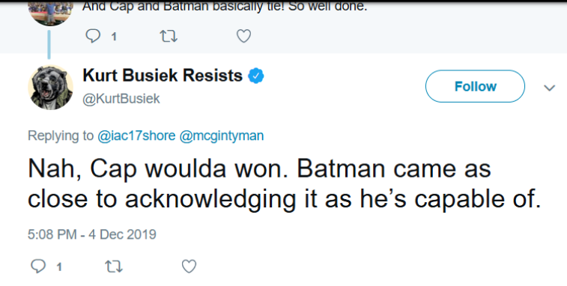This screenshot has width=567, height=286.
Task: Retweet Kurt Busiek's tweet
Action: [114, 267]
